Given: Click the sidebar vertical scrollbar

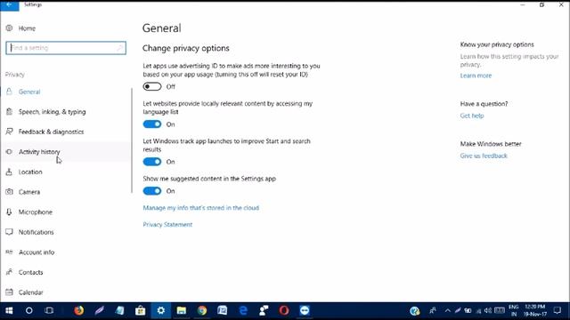Looking at the screenshot, I should pyautogui.click(x=132, y=140).
